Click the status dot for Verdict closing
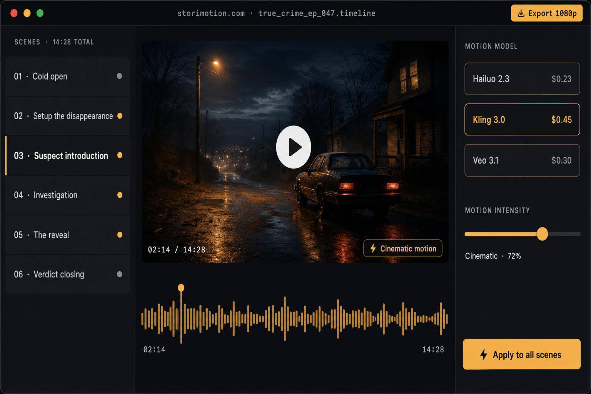The height and width of the screenshot is (394, 591). [119, 274]
